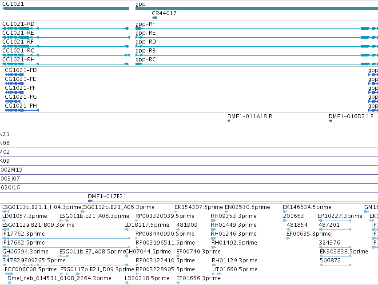The image size is (378, 285).
Task: Select the BAC track ending in 002M19
Action: point(12,170)
